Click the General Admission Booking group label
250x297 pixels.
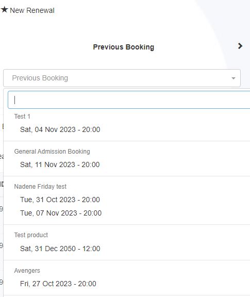pyautogui.click(x=52, y=152)
